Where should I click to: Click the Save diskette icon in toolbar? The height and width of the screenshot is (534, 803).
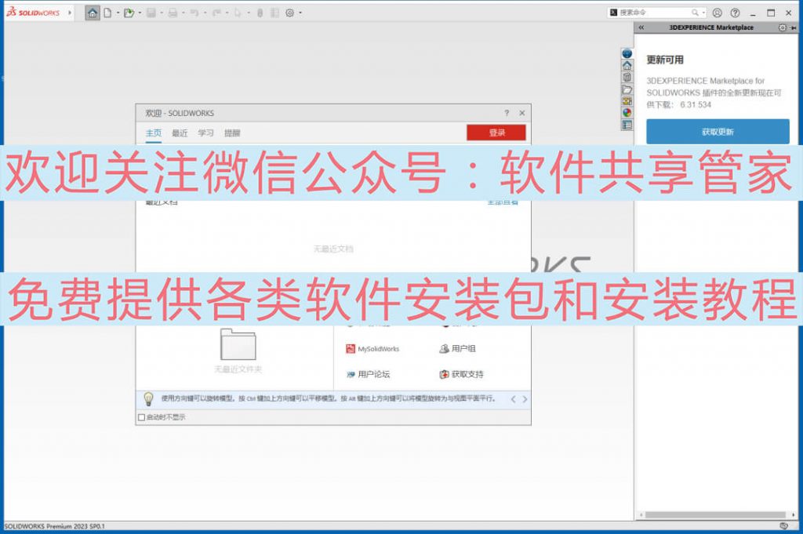pyautogui.click(x=151, y=13)
